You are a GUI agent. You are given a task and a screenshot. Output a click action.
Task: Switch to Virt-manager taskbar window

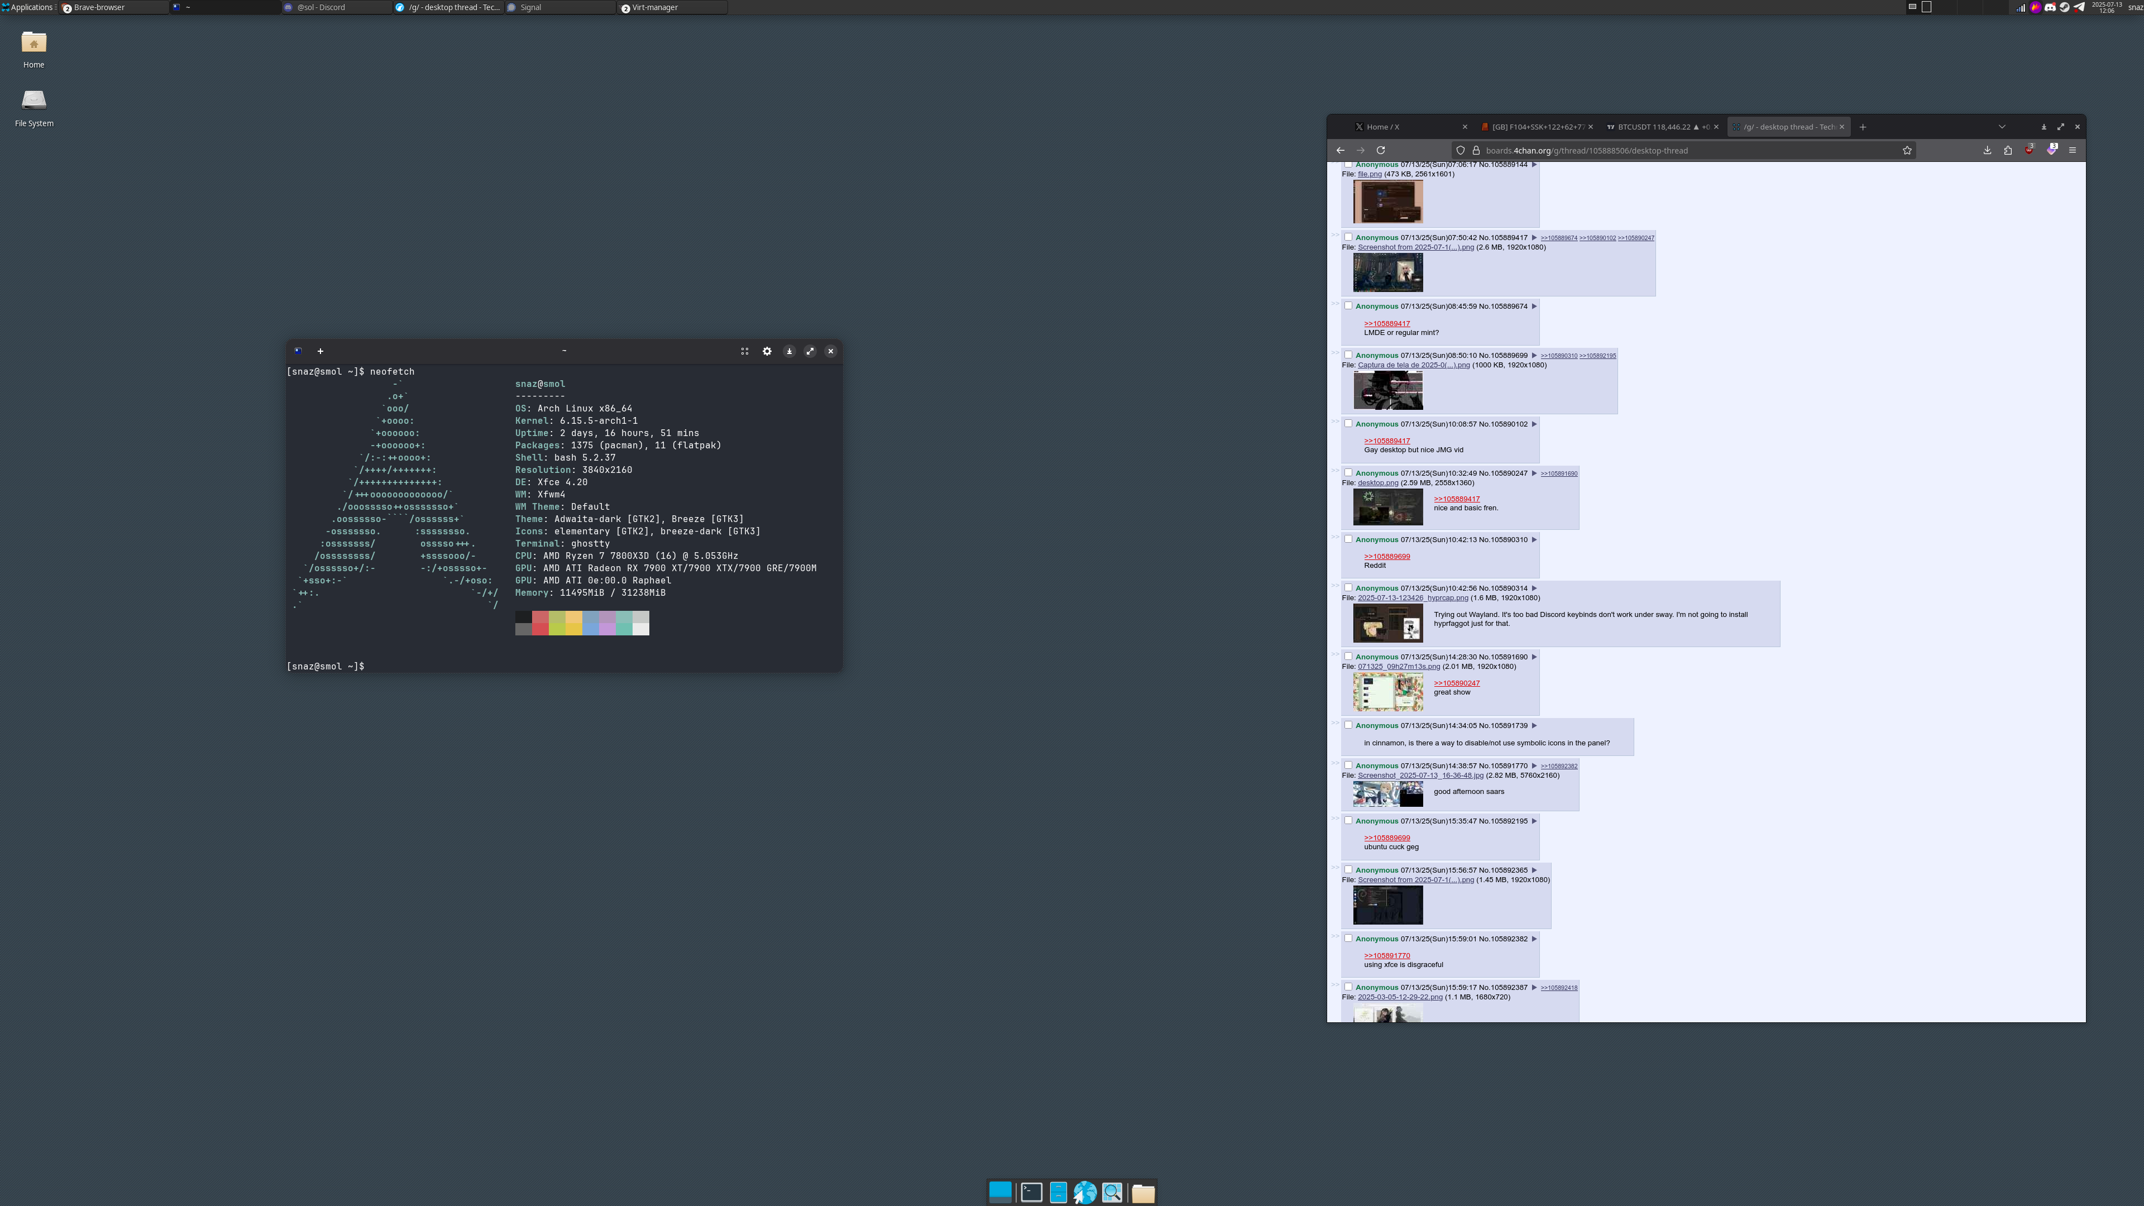coord(672,7)
